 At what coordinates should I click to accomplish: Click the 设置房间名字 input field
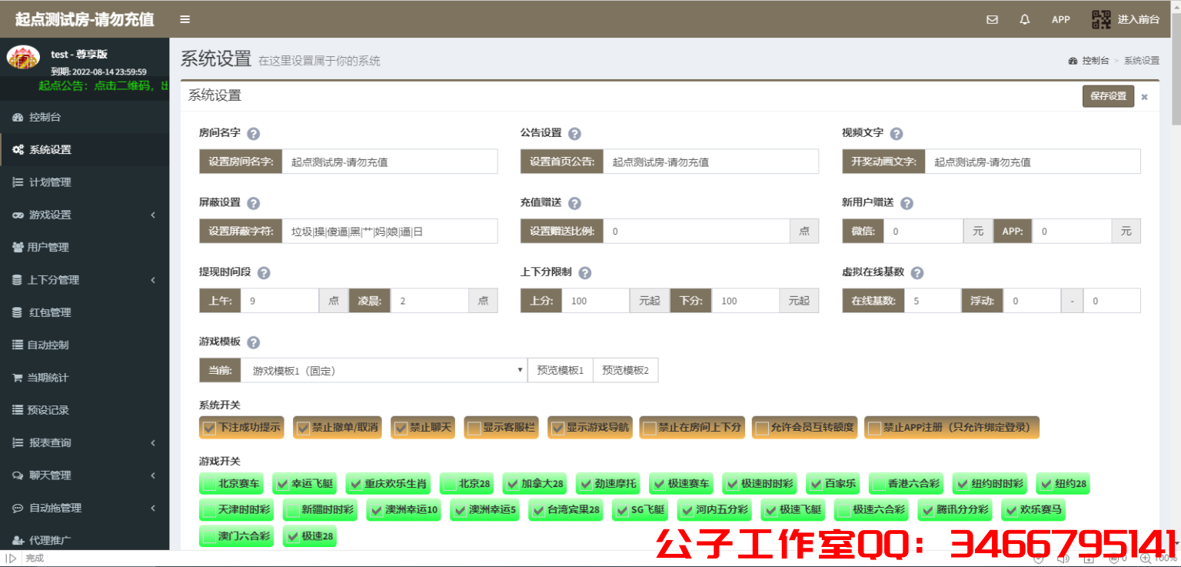(390, 162)
